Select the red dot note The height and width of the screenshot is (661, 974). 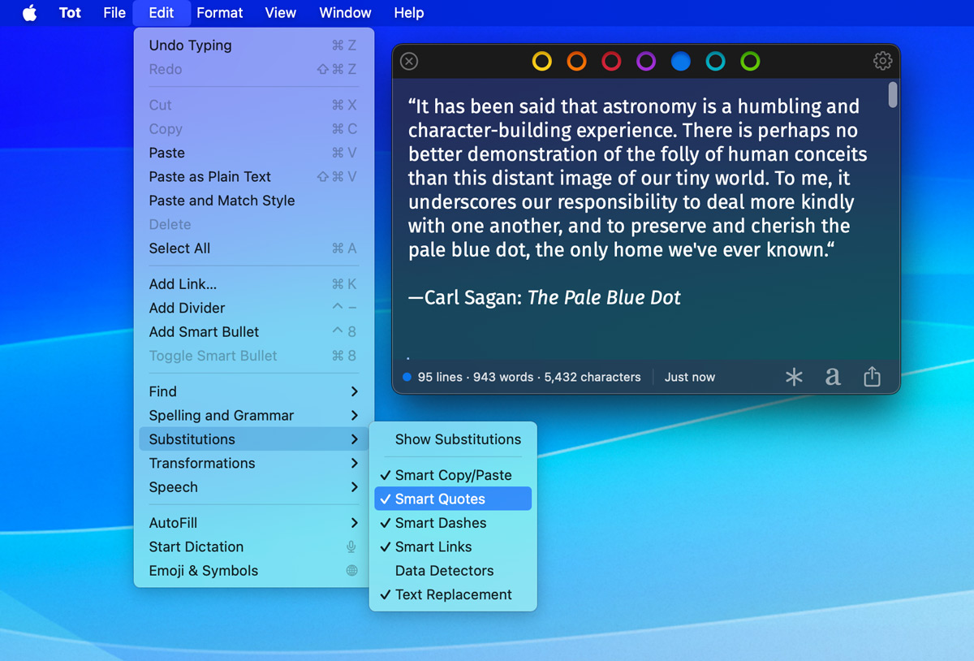[x=611, y=61]
